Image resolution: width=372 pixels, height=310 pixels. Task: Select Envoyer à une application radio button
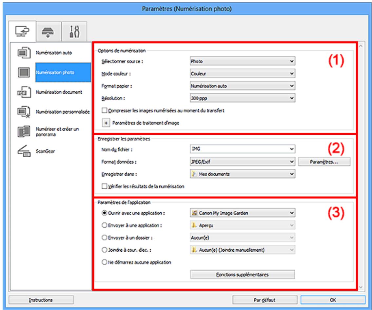(x=104, y=225)
